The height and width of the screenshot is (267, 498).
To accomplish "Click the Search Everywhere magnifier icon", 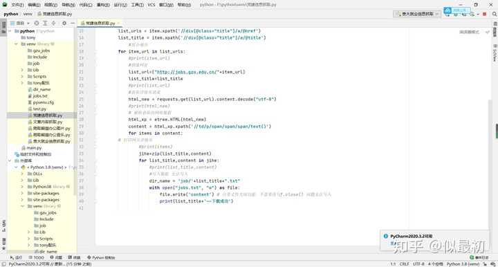I will 494,14.
